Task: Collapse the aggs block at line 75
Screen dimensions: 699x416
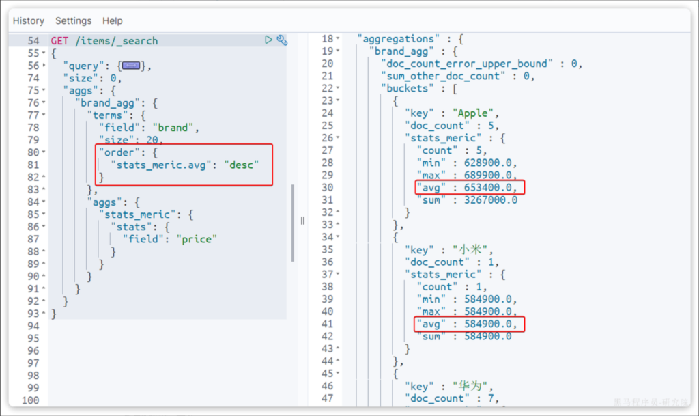Action: (44, 91)
